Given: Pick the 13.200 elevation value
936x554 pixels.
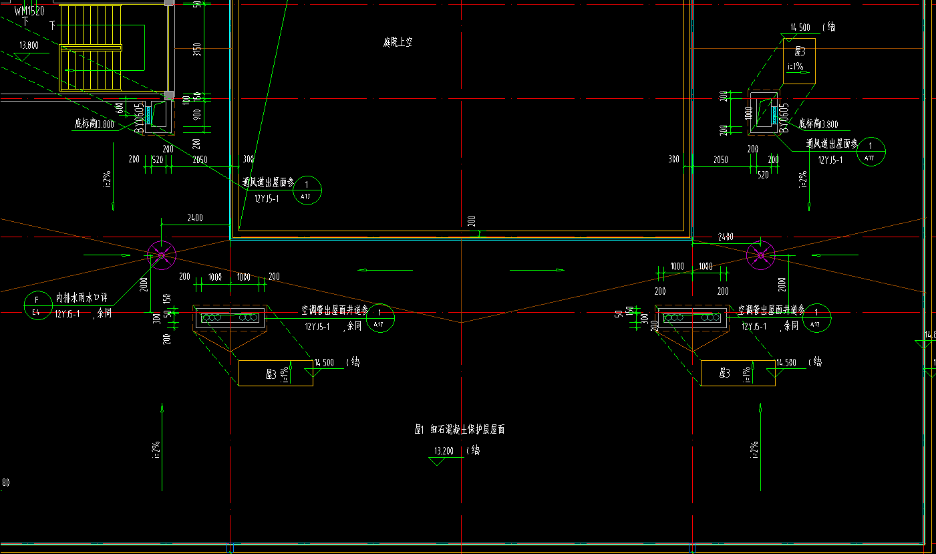Looking at the screenshot, I should pos(444,451).
